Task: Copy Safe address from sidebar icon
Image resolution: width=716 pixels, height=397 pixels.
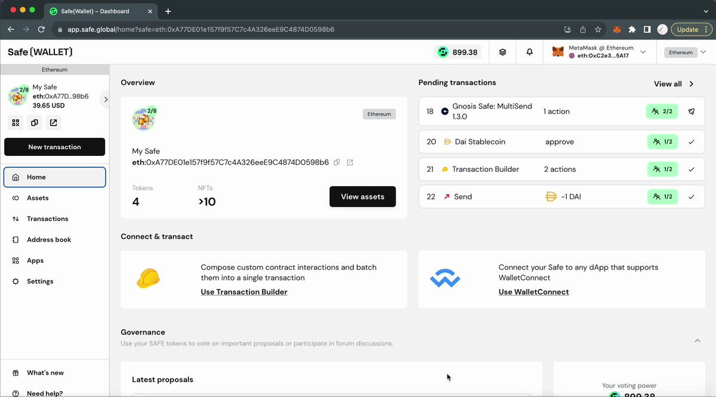Action: pyautogui.click(x=35, y=123)
